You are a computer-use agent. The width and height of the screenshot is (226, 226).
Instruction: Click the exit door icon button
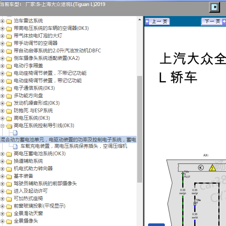coord(214,7)
